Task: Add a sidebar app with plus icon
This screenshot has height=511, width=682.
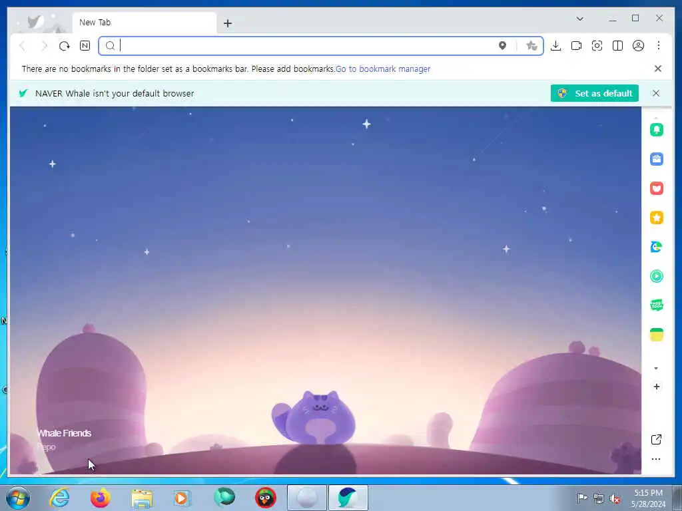Action: tap(656, 387)
